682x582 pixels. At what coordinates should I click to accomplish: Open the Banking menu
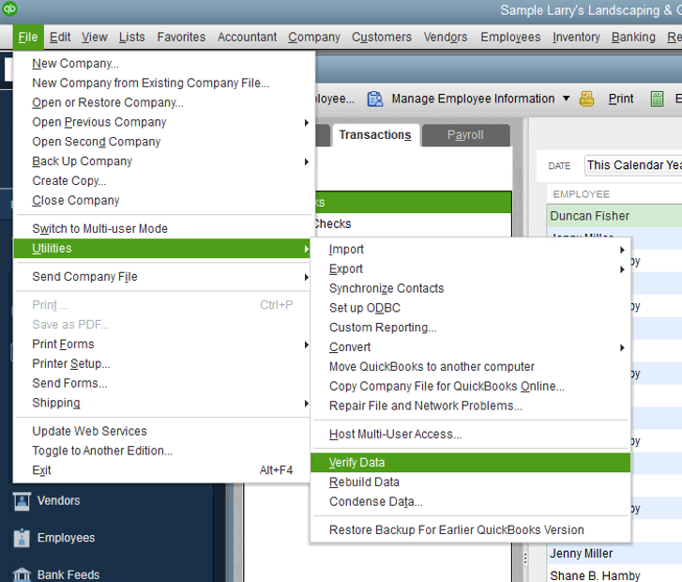[x=633, y=38]
